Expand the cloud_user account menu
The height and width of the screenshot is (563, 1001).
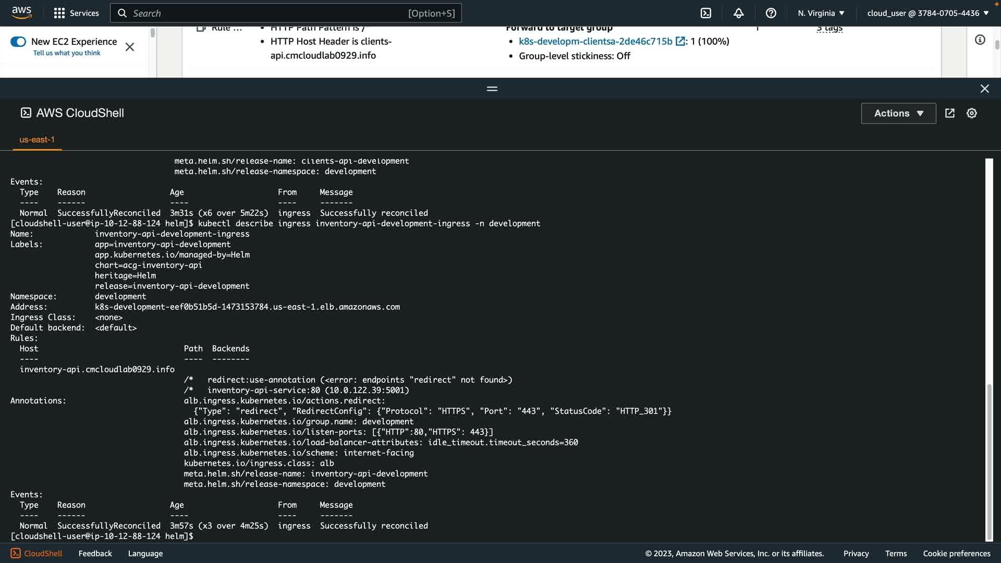[927, 13]
